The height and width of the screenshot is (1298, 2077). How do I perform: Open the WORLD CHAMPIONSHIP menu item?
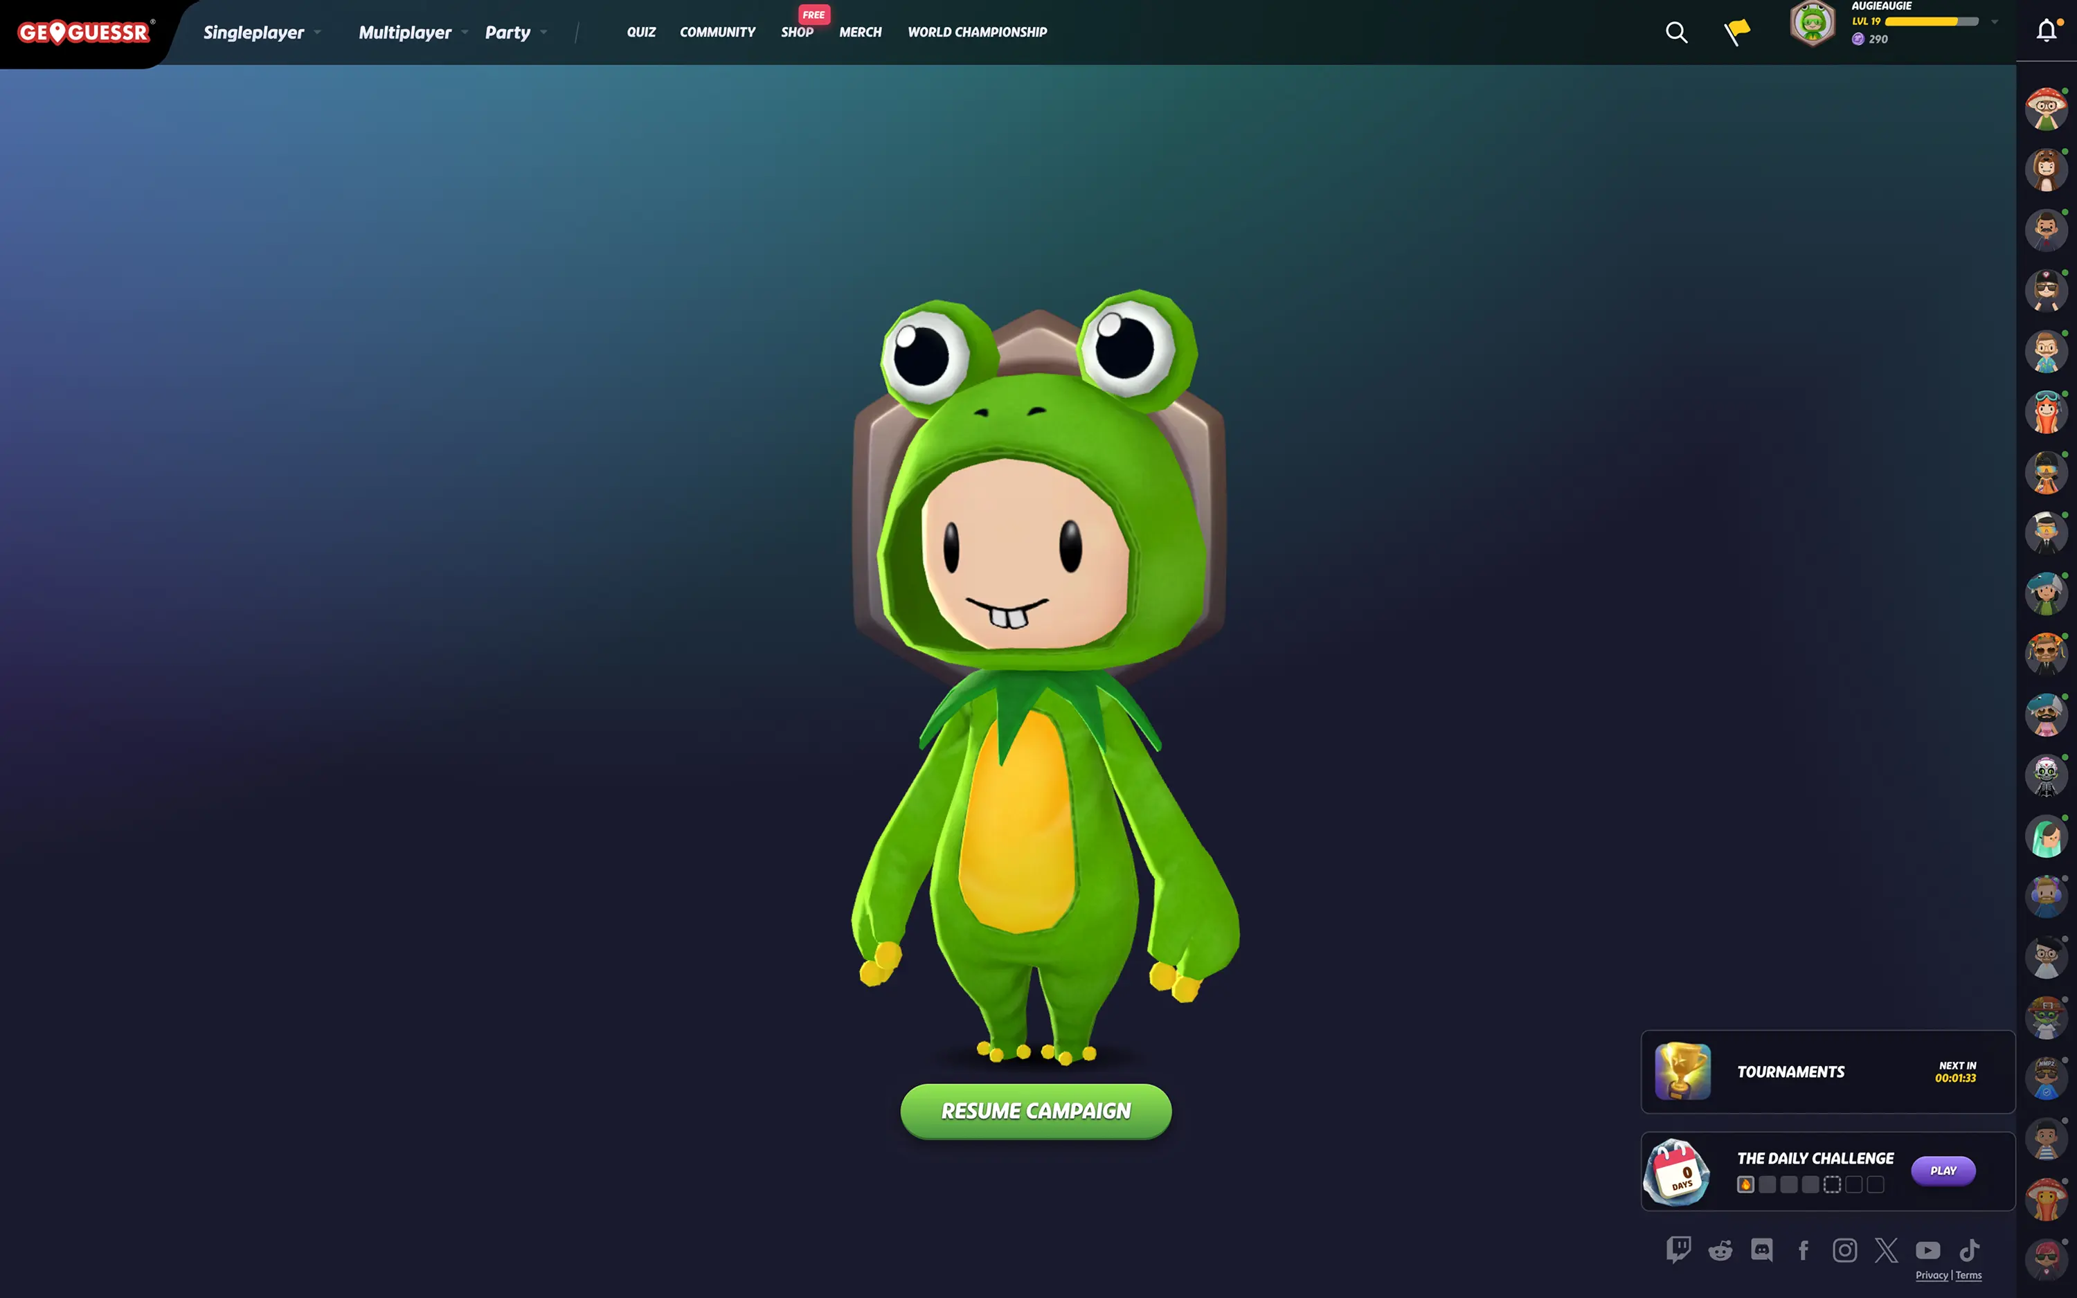[x=978, y=32]
